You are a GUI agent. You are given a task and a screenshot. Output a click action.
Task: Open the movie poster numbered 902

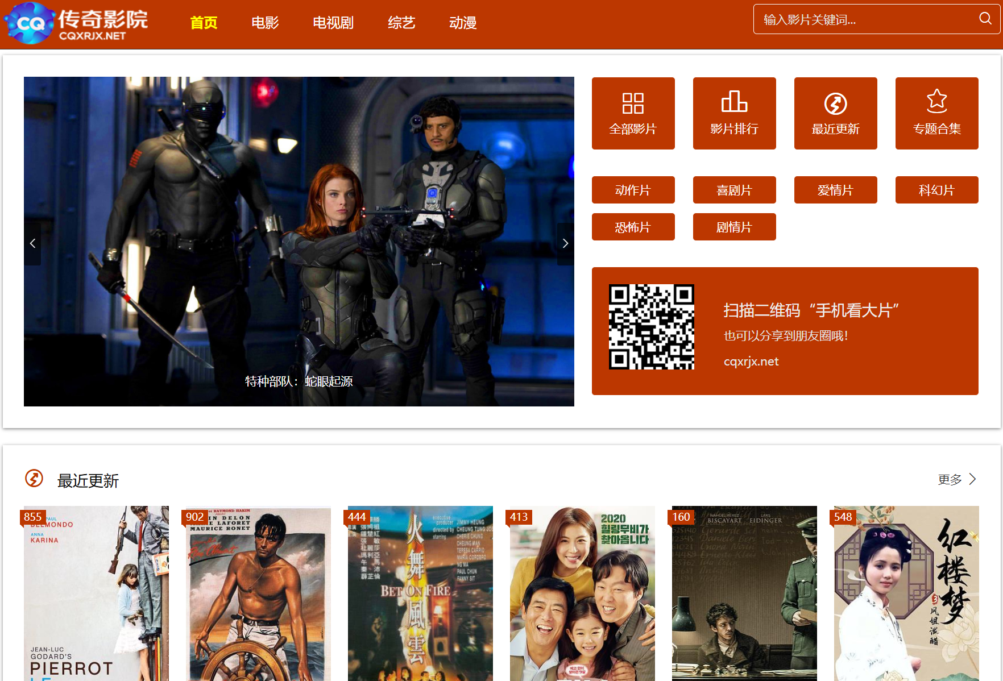click(258, 593)
